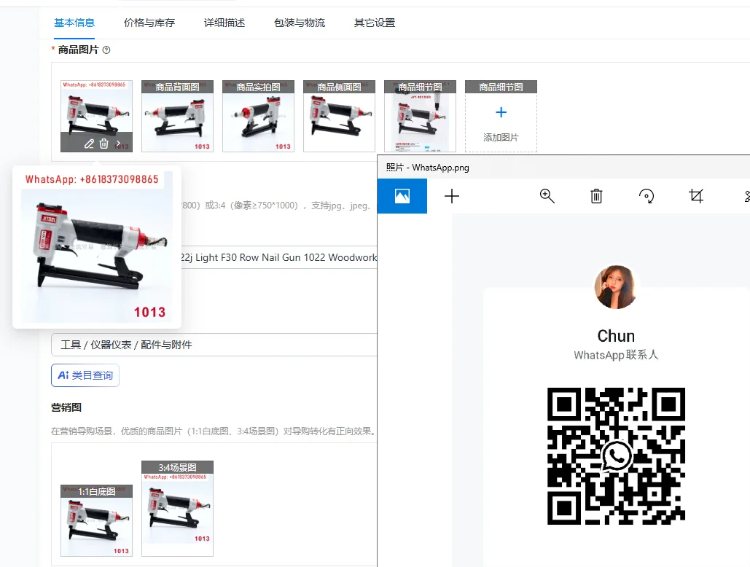Select the 3:4场景图 marketing image
The height and width of the screenshot is (567, 750).
click(177, 509)
